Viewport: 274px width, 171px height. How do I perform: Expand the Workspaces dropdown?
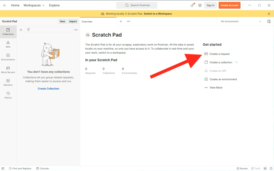34,5
